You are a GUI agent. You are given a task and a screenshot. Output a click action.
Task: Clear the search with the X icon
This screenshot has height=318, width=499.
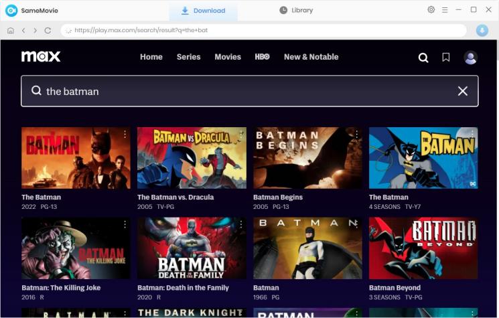tap(463, 91)
